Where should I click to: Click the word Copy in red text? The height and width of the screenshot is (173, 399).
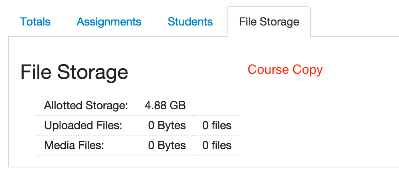(307, 70)
